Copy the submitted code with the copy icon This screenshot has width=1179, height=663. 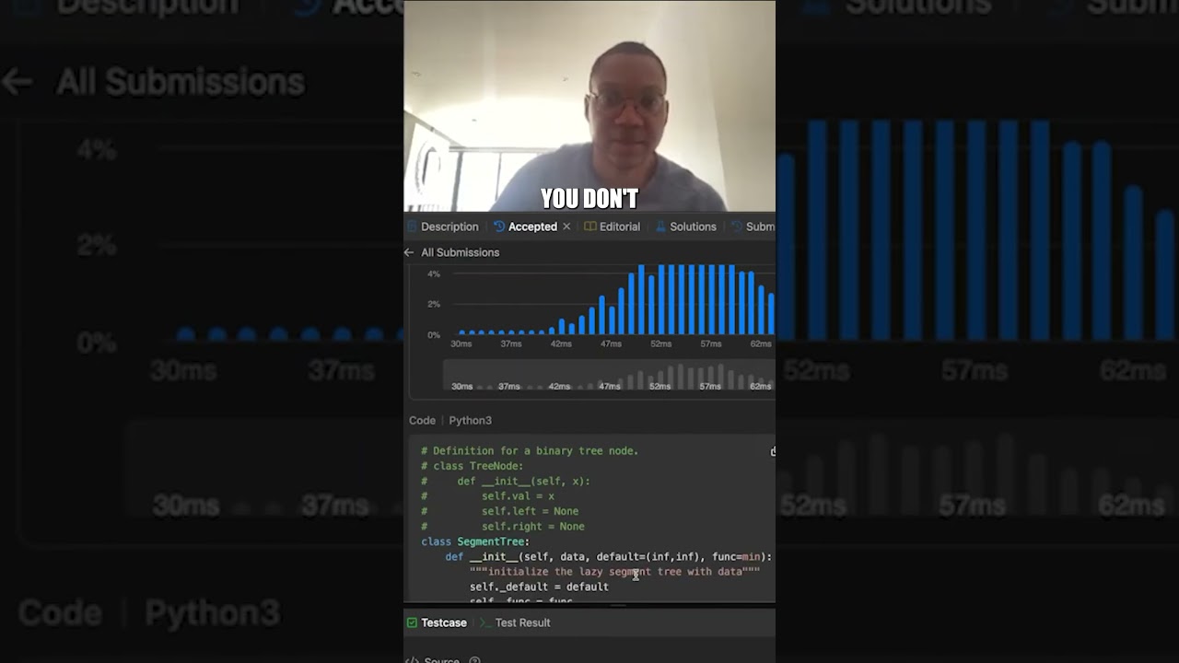(x=773, y=451)
